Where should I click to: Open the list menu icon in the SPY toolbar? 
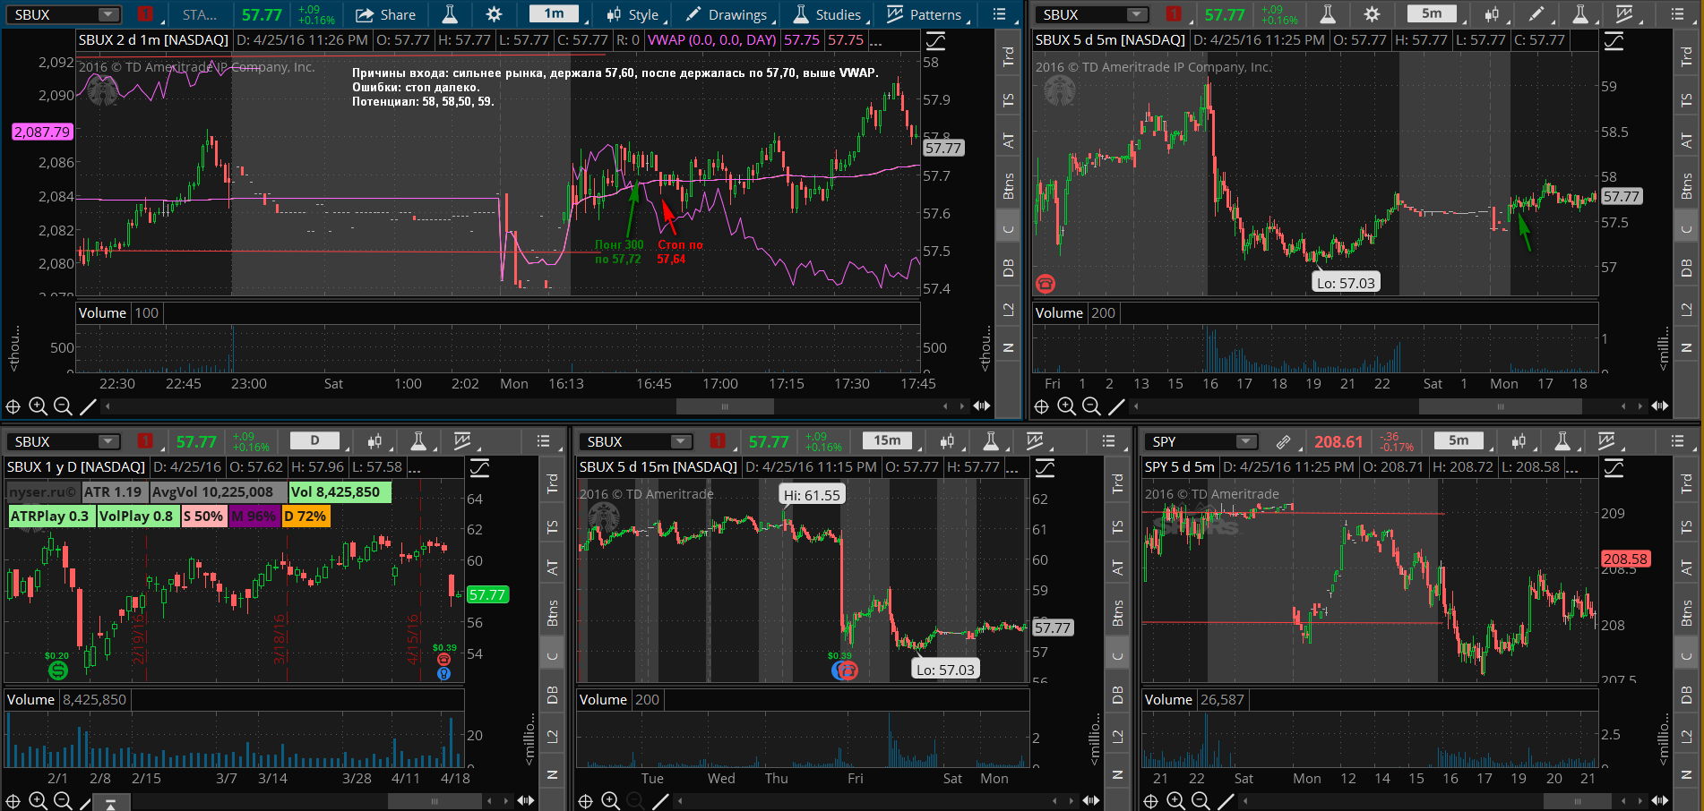[x=1677, y=441]
